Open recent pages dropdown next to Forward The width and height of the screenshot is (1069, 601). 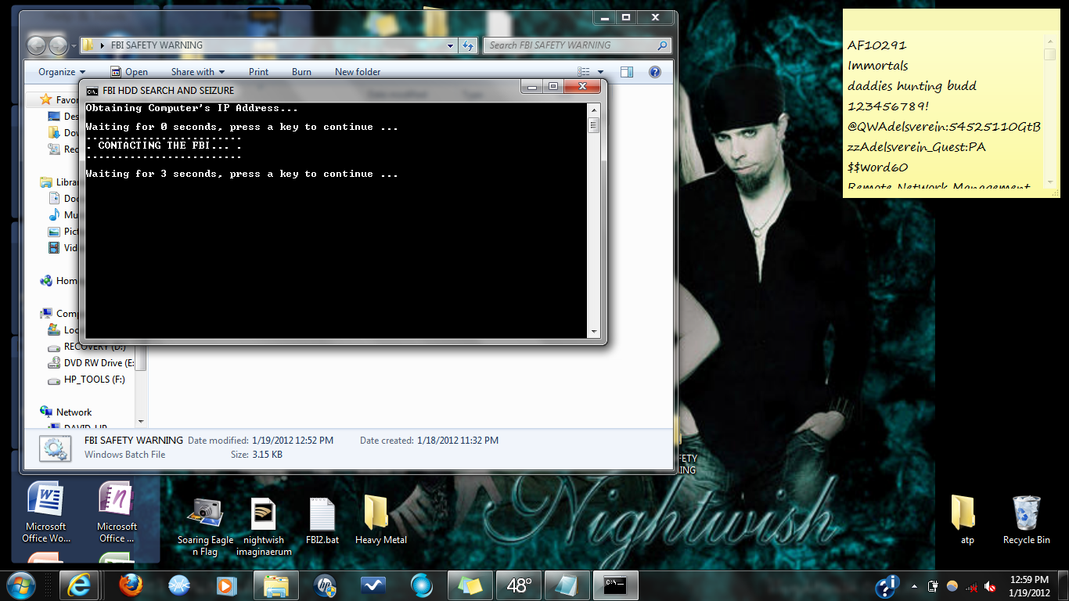coord(74,46)
